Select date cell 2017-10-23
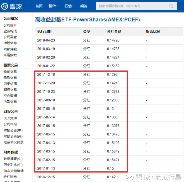The image size is (184, 182). point(46,91)
